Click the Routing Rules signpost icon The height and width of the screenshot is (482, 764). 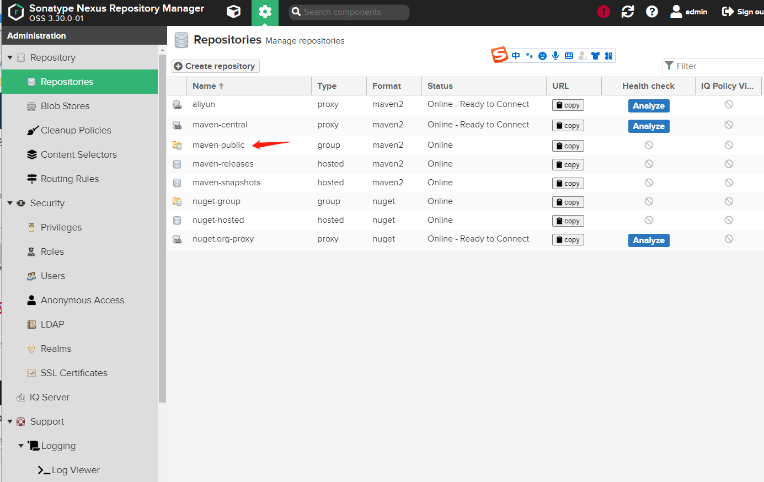click(x=32, y=179)
